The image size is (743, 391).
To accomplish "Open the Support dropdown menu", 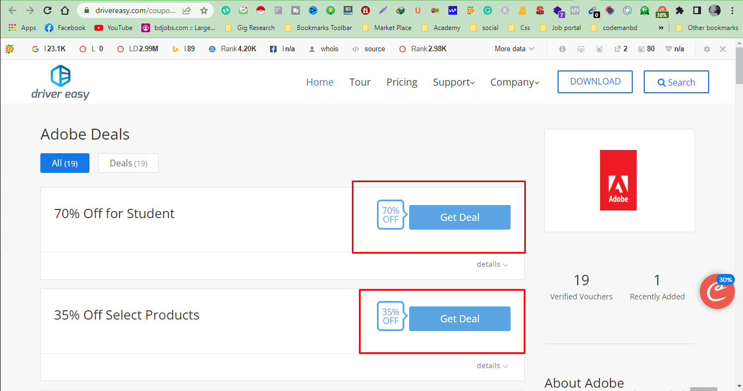I will click(454, 82).
